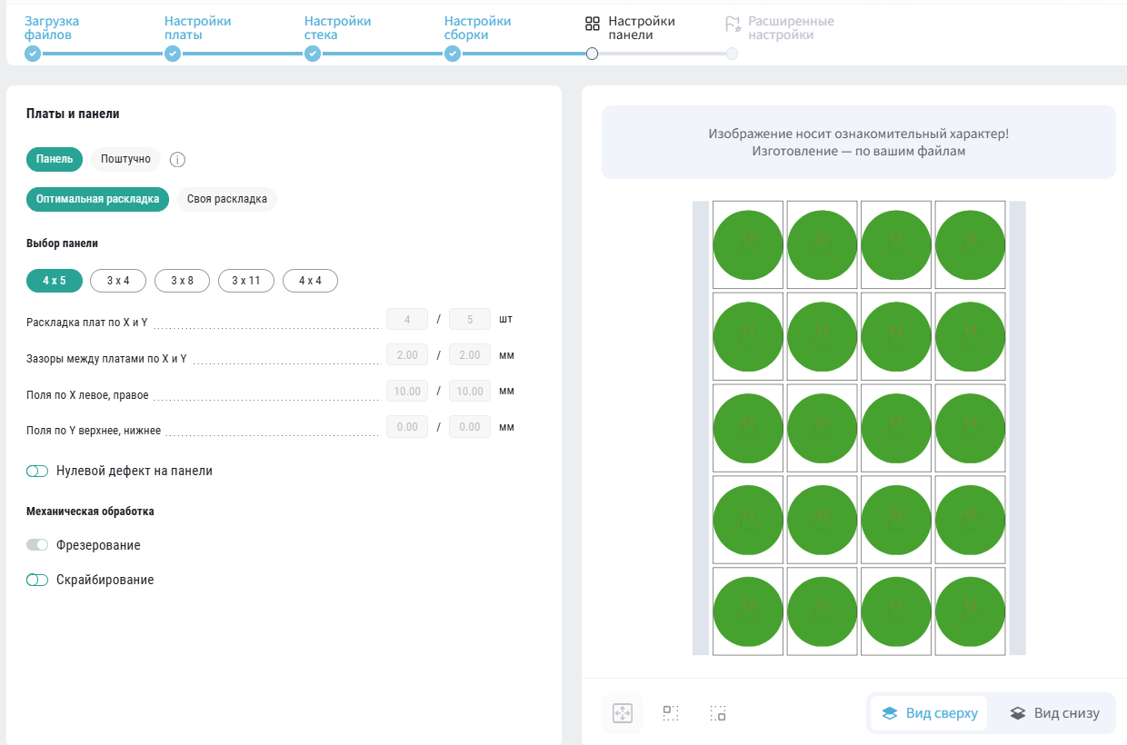Image resolution: width=1127 pixels, height=745 pixels.
Task: Go to the Настройки платы step
Action: coord(197,27)
